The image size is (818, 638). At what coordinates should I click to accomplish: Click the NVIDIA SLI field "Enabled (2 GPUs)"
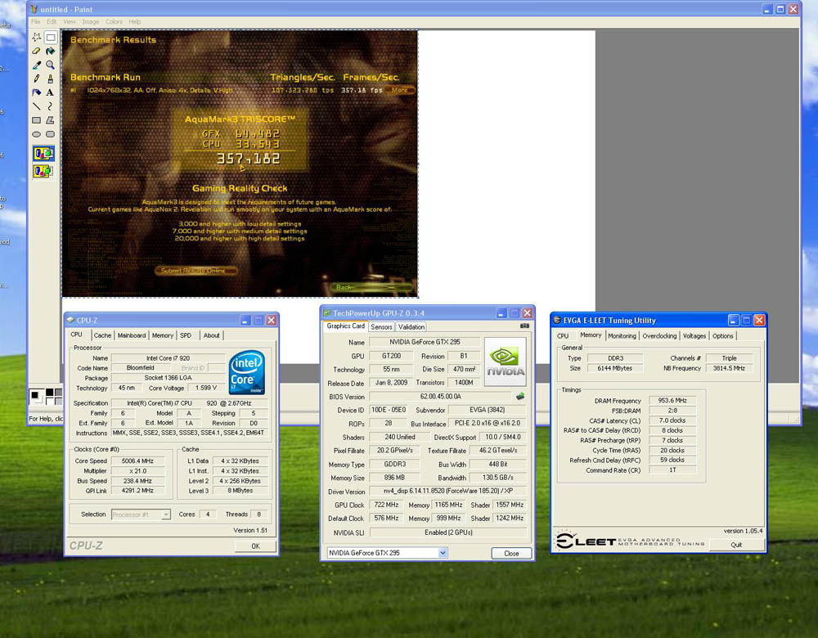(x=448, y=532)
